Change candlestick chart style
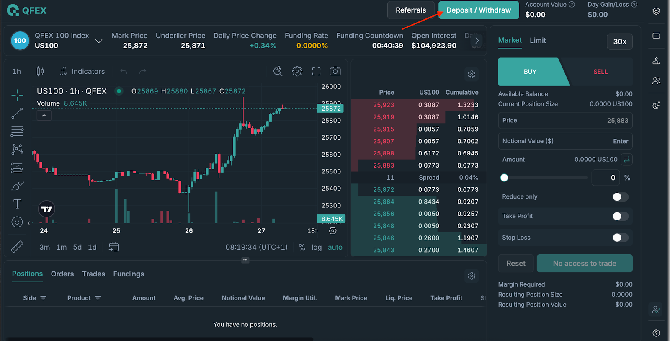 pos(40,71)
